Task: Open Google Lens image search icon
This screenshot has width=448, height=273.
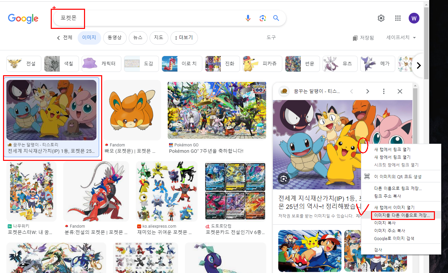Action: pos(263,18)
